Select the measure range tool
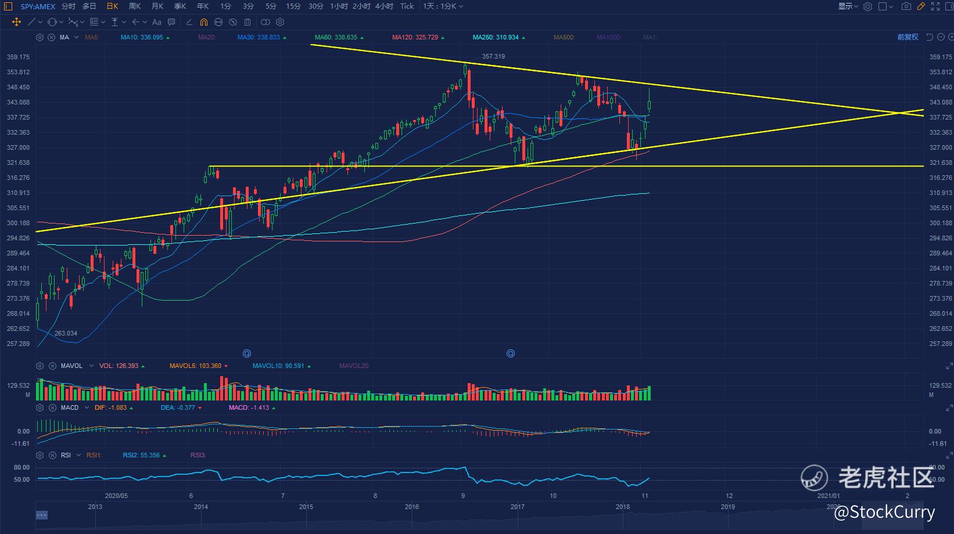 (x=115, y=22)
